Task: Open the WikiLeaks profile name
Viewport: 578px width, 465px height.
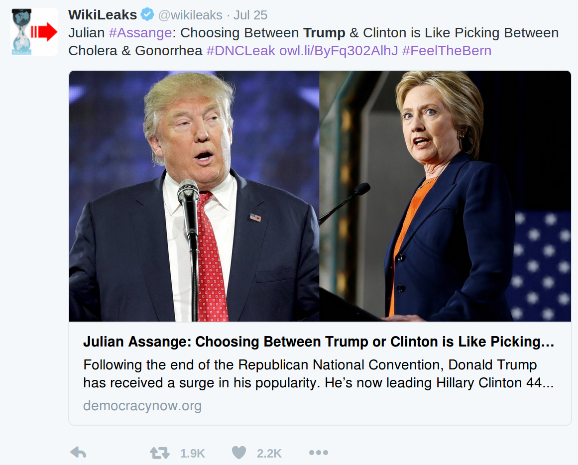Action: (x=103, y=15)
